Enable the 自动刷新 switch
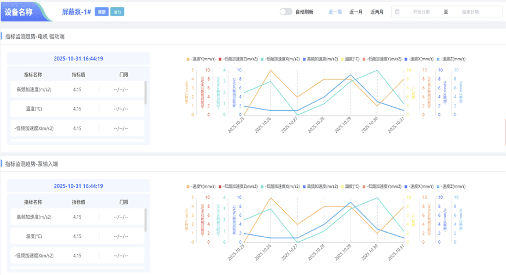This screenshot has width=506, height=275. (x=285, y=12)
